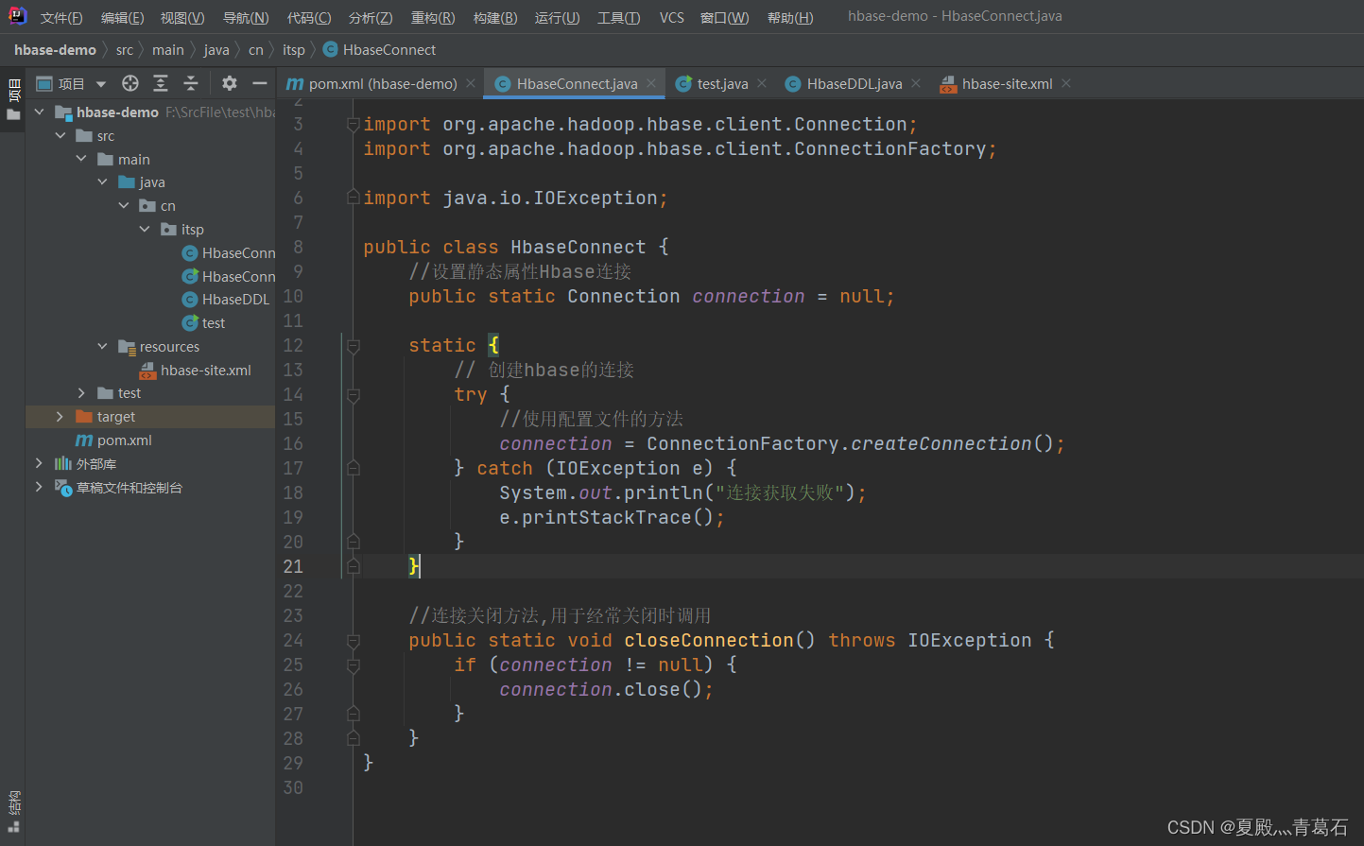1364x846 pixels.
Task: Close the HbaseDDL.java tab
Action: pyautogui.click(x=916, y=83)
